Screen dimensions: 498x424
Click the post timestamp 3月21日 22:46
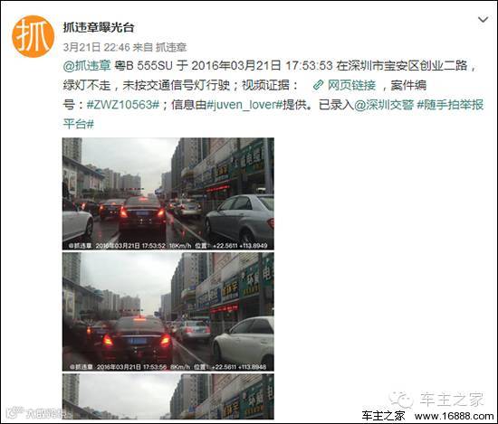coord(96,47)
